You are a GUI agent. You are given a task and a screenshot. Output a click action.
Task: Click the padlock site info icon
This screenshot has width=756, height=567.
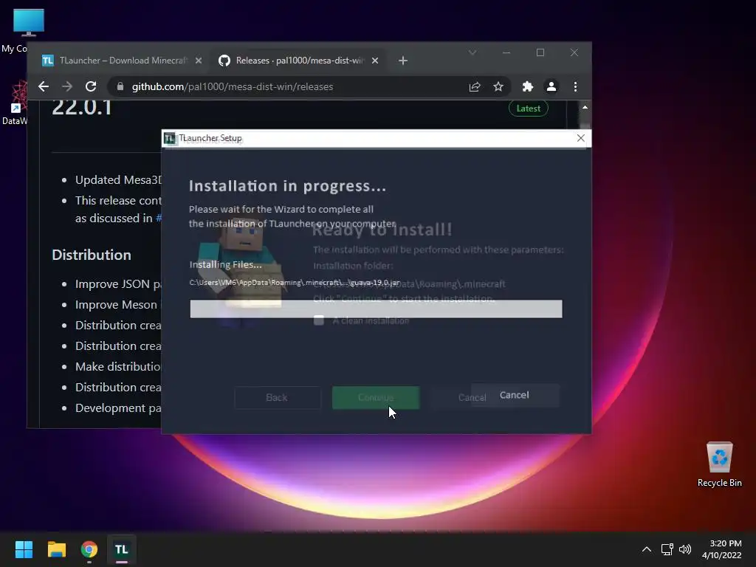120,86
